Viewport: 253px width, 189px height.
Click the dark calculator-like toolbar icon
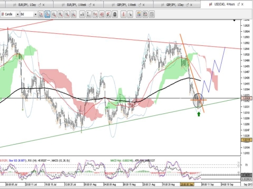pos(115,14)
